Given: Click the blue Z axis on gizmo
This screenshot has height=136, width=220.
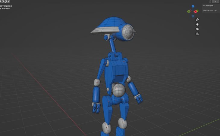Looking at the screenshot, I should coord(193,6).
